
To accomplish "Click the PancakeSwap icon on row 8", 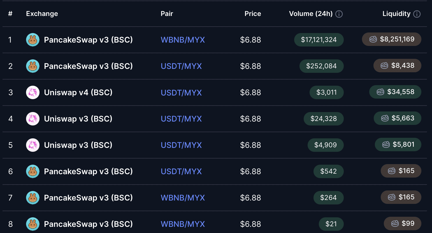I will pyautogui.click(x=33, y=224).
